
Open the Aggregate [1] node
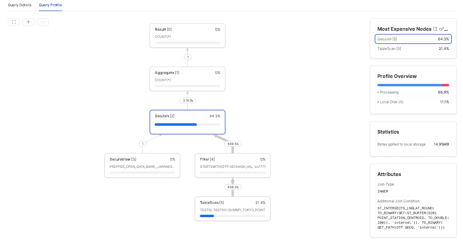[x=187, y=79]
